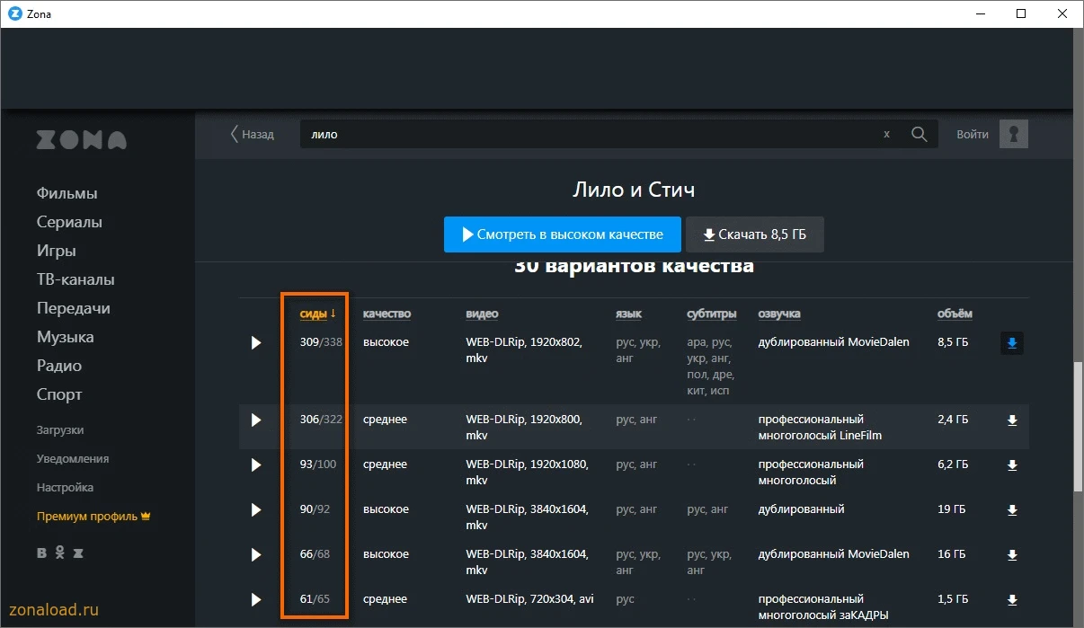Sort by видео column
This screenshot has width=1084, height=628.
482,314
